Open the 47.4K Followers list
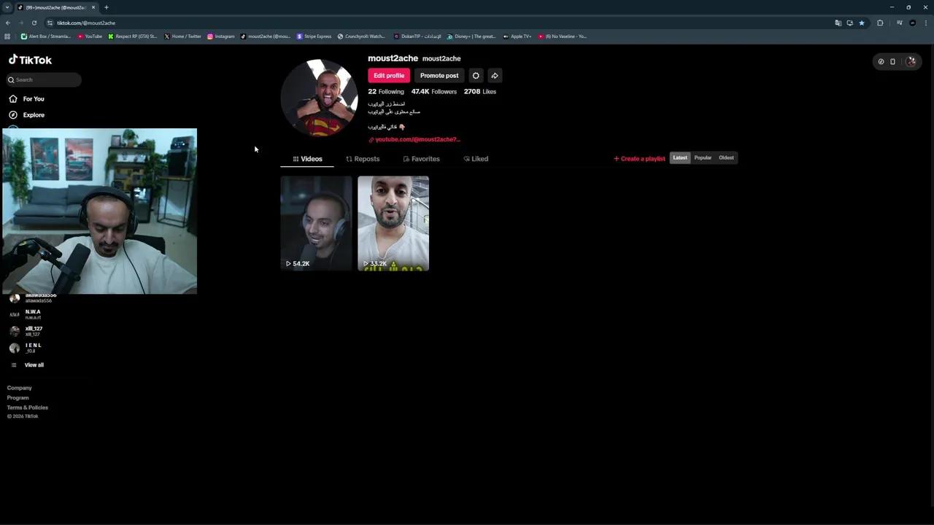 [434, 92]
